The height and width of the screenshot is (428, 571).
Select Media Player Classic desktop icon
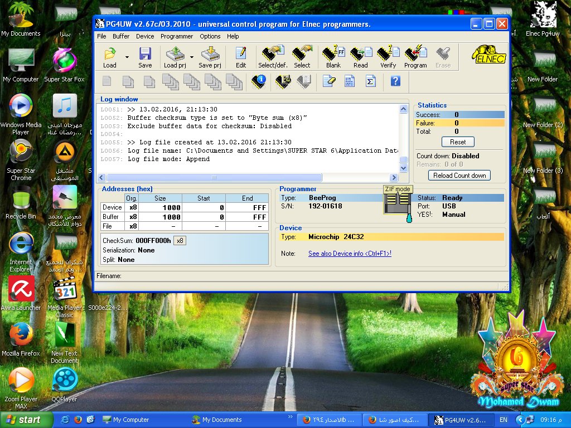65,298
